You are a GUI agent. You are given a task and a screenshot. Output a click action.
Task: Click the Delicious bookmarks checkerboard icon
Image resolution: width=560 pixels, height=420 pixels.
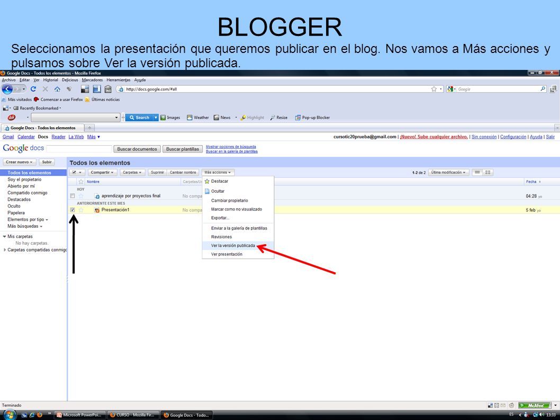pyautogui.click(x=85, y=89)
